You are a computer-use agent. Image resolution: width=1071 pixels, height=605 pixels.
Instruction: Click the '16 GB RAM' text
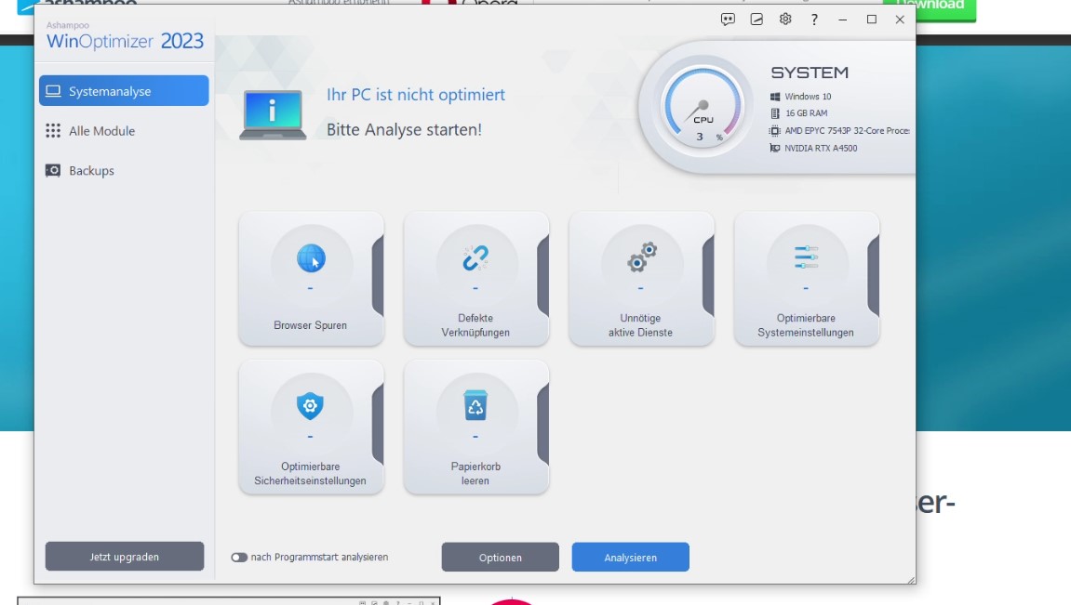(x=806, y=113)
